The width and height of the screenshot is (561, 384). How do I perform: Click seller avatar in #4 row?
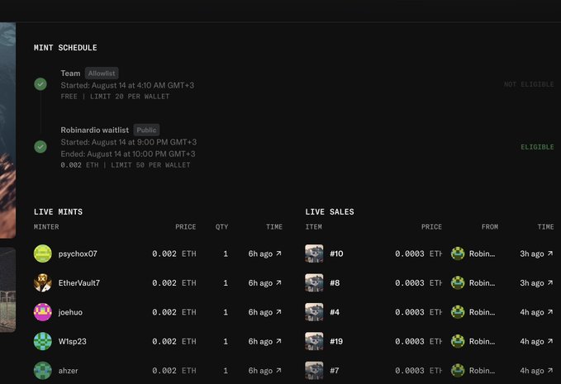458,312
